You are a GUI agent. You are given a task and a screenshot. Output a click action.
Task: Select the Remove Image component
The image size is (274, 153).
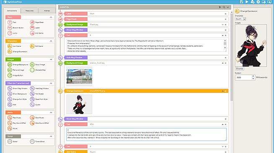pyautogui.click(x=16, y=70)
